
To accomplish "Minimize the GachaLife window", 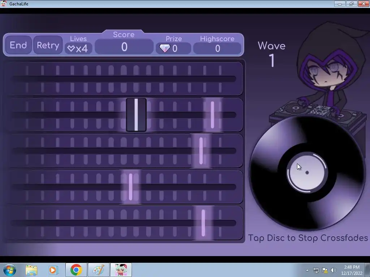I will (x=340, y=4).
